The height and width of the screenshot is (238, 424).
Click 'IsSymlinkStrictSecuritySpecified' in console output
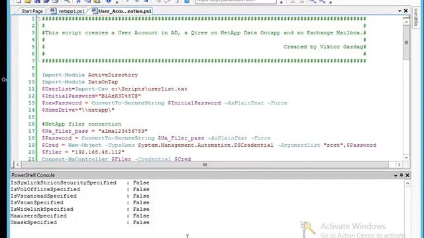coord(64,183)
